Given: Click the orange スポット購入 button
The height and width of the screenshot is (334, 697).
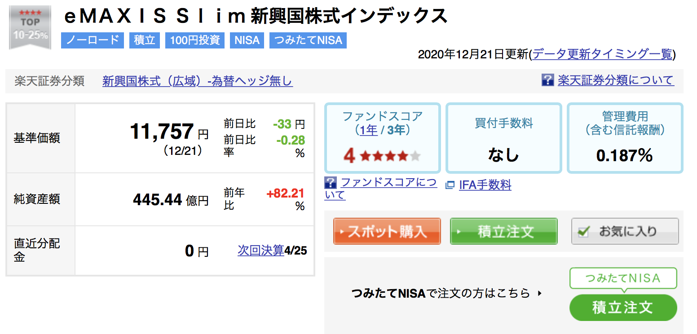Looking at the screenshot, I should 387,232.
